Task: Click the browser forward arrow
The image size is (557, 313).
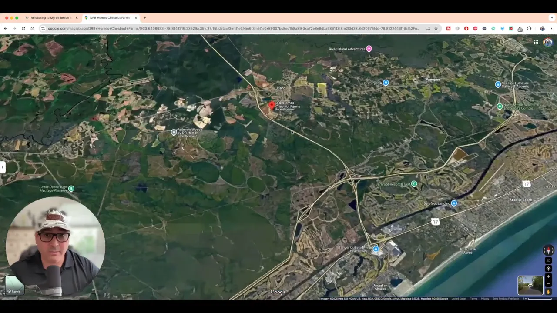Action: 14,29
